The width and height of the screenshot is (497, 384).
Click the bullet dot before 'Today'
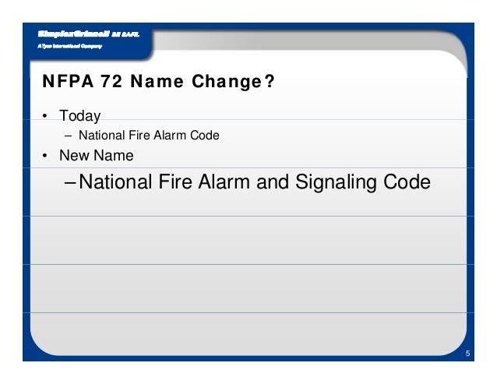[x=46, y=118]
